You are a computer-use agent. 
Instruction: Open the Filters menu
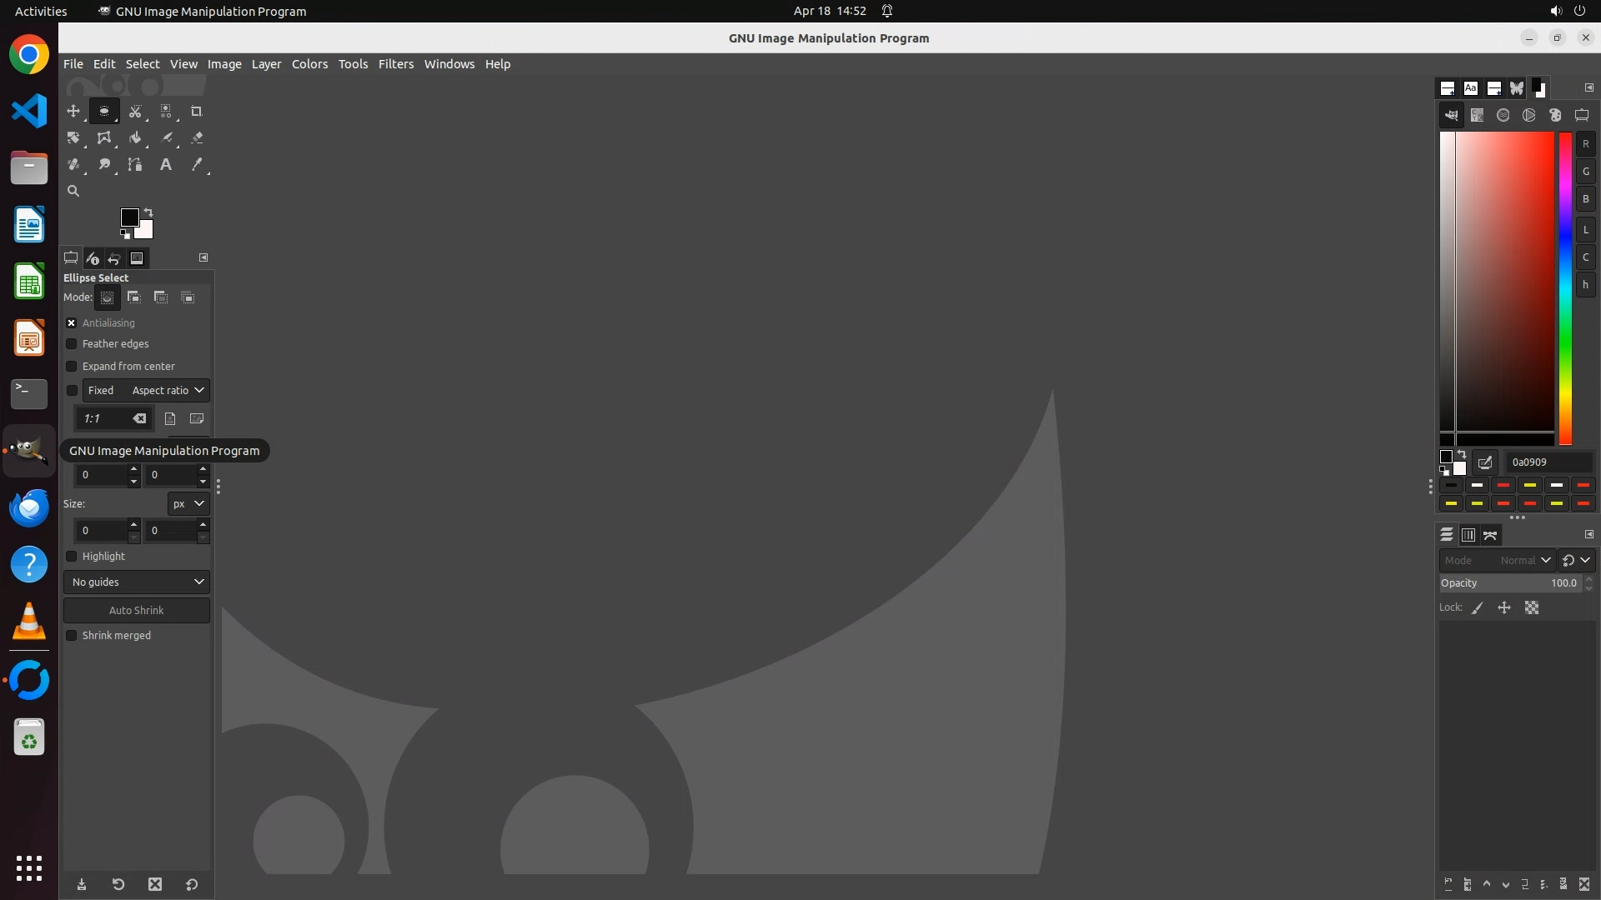(x=395, y=64)
